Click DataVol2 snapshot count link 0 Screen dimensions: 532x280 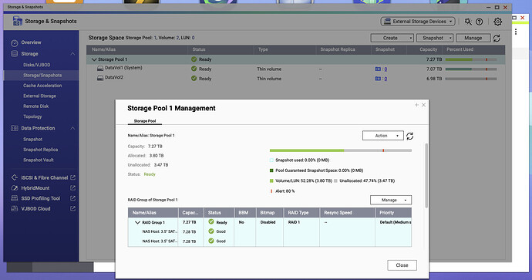pos(386,79)
